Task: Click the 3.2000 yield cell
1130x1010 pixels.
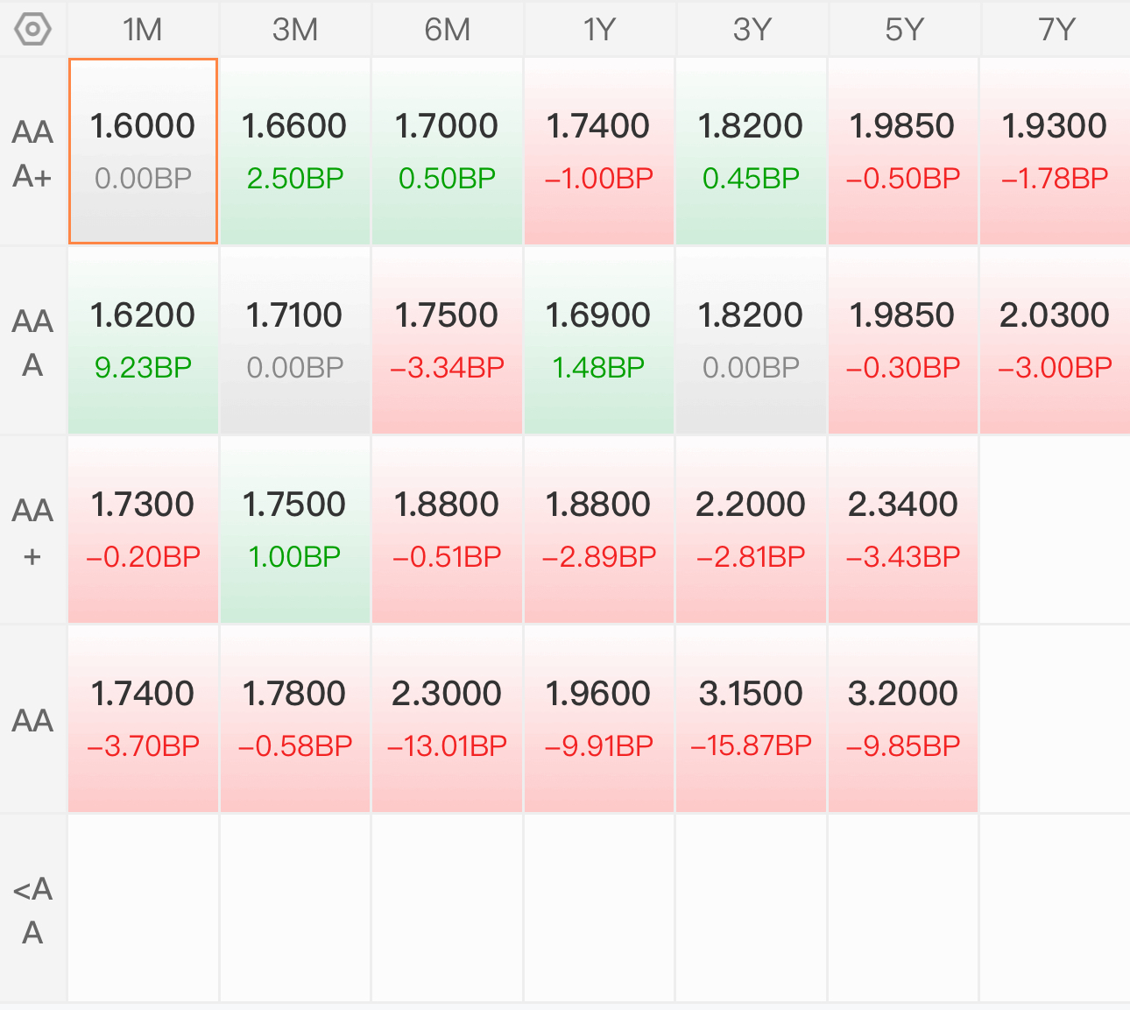Action: (x=903, y=719)
